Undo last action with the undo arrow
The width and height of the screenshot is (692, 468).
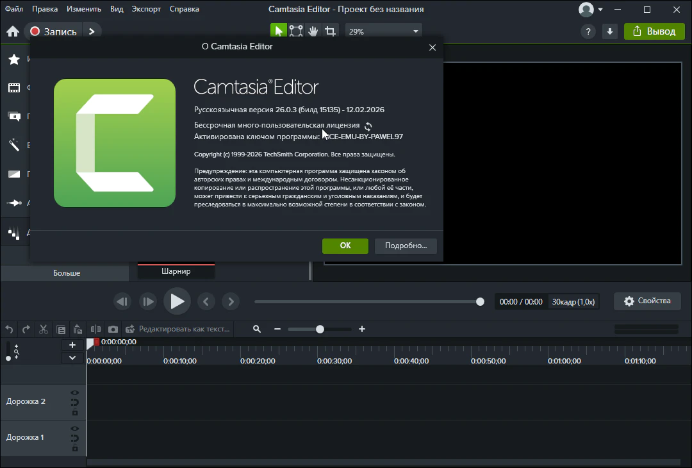[9, 329]
